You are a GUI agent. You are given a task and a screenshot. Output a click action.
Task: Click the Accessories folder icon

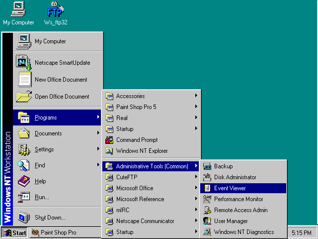(x=109, y=96)
